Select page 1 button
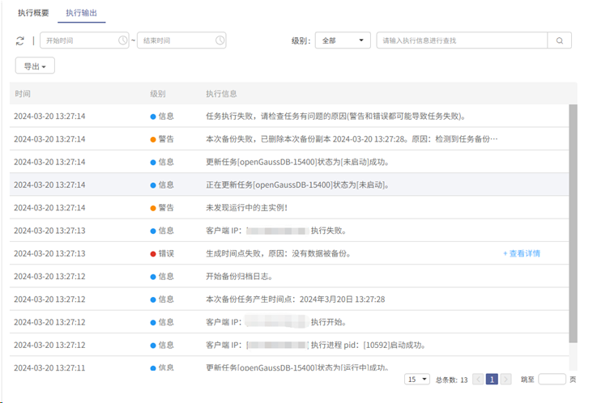This screenshot has height=403, width=593. (492, 380)
